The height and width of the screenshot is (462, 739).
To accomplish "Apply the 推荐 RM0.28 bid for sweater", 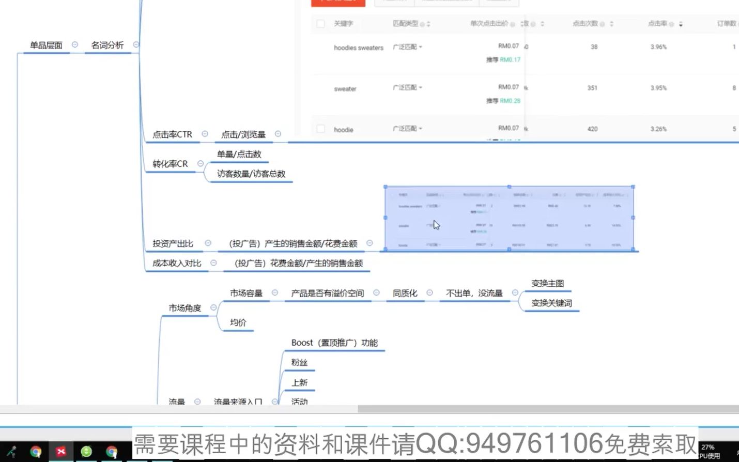I will [x=509, y=101].
